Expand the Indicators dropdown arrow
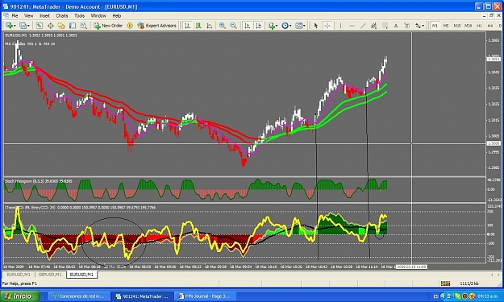 coord(277,26)
